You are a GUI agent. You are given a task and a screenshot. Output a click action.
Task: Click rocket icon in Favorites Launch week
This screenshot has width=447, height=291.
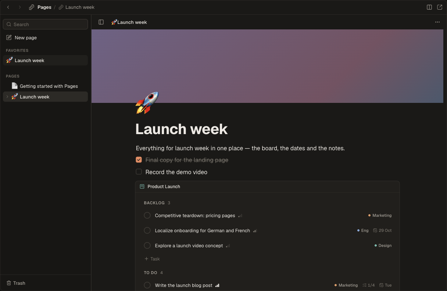9,60
